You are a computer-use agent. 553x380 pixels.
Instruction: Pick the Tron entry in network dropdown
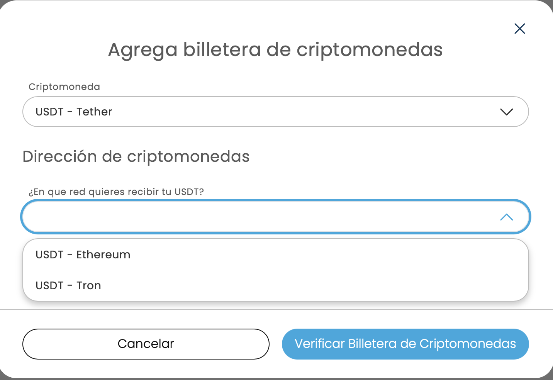point(68,286)
